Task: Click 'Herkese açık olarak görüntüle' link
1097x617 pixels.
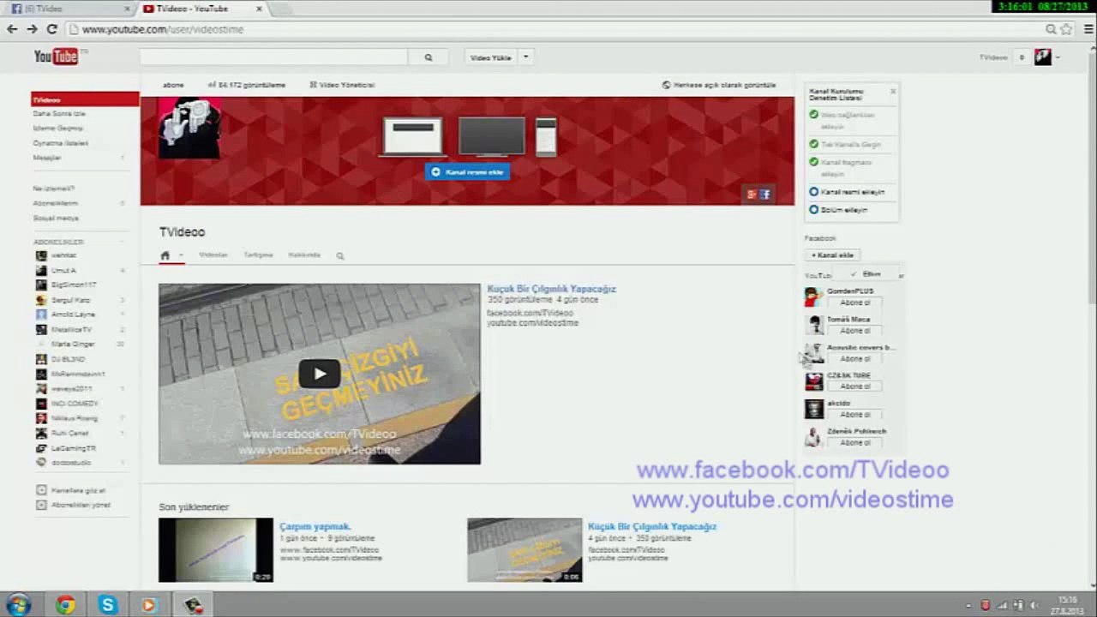Action: tap(719, 85)
